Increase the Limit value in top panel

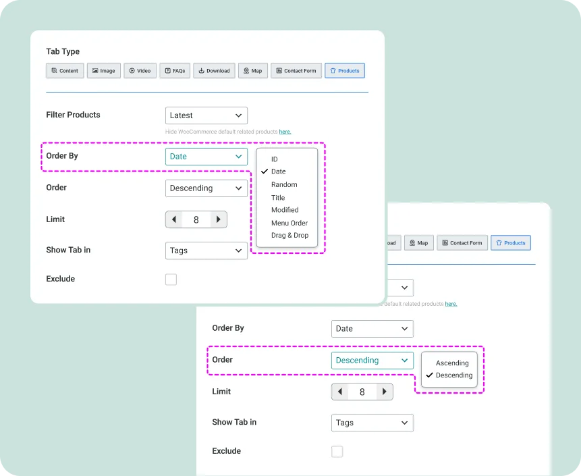218,219
